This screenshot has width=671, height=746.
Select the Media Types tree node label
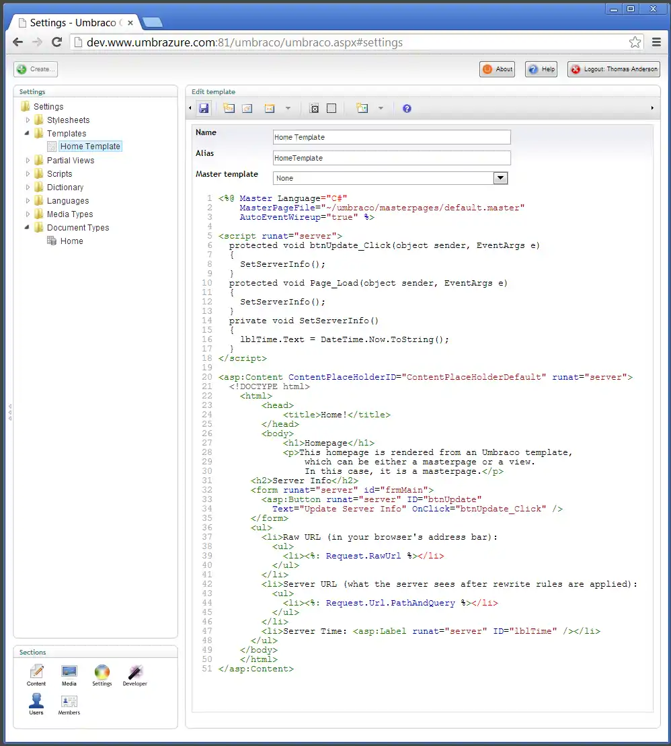click(x=69, y=214)
